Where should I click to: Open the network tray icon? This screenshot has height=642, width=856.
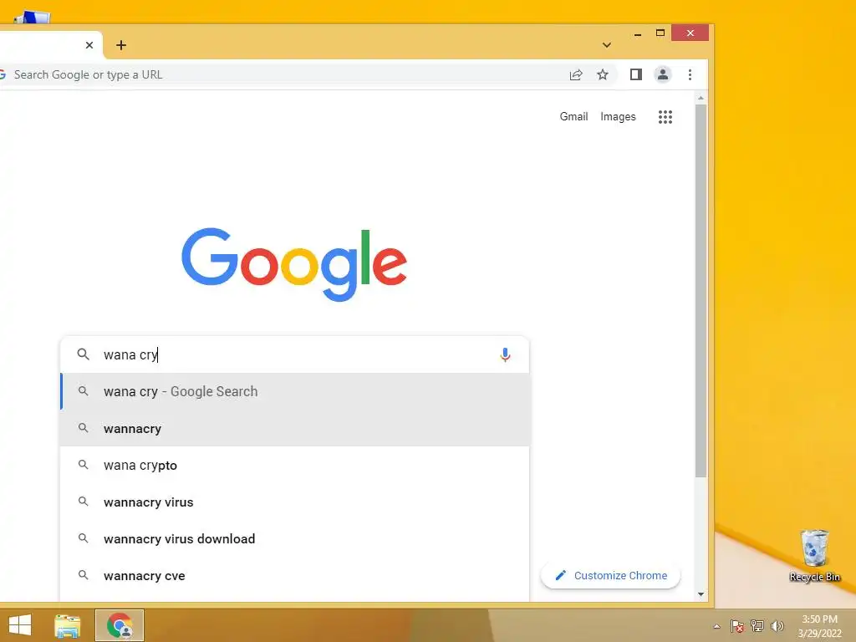757,626
